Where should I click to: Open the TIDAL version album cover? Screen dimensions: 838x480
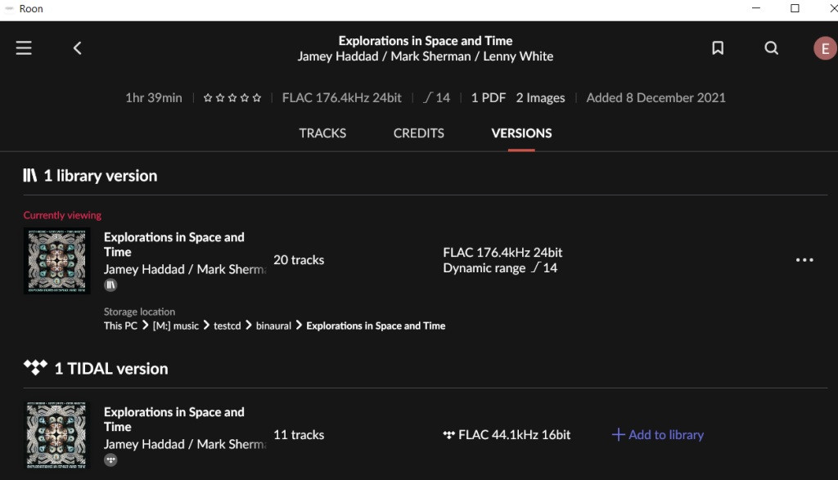(56, 436)
